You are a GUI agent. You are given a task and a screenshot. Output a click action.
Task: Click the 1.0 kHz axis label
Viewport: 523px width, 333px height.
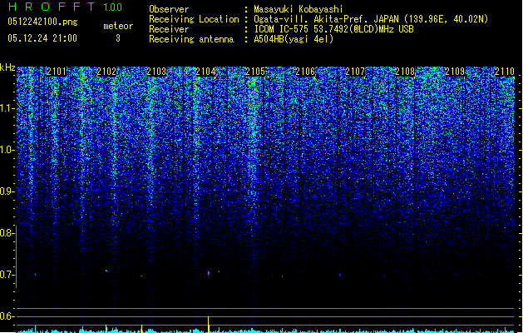[x=7, y=150]
